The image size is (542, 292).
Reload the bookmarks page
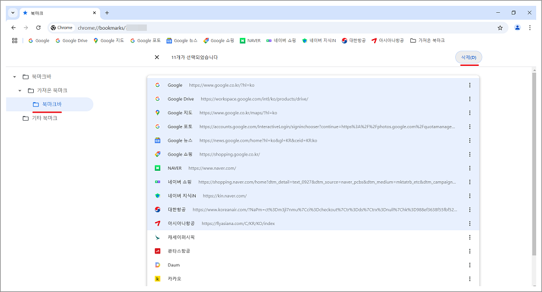point(38,27)
